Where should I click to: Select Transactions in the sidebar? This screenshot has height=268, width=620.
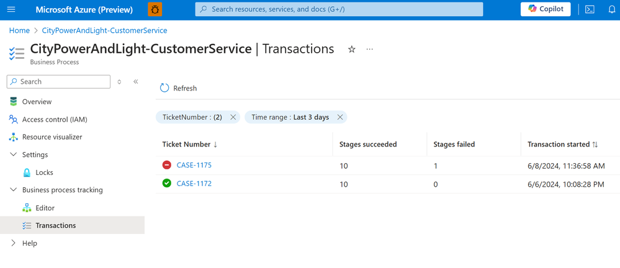[x=73, y=225]
